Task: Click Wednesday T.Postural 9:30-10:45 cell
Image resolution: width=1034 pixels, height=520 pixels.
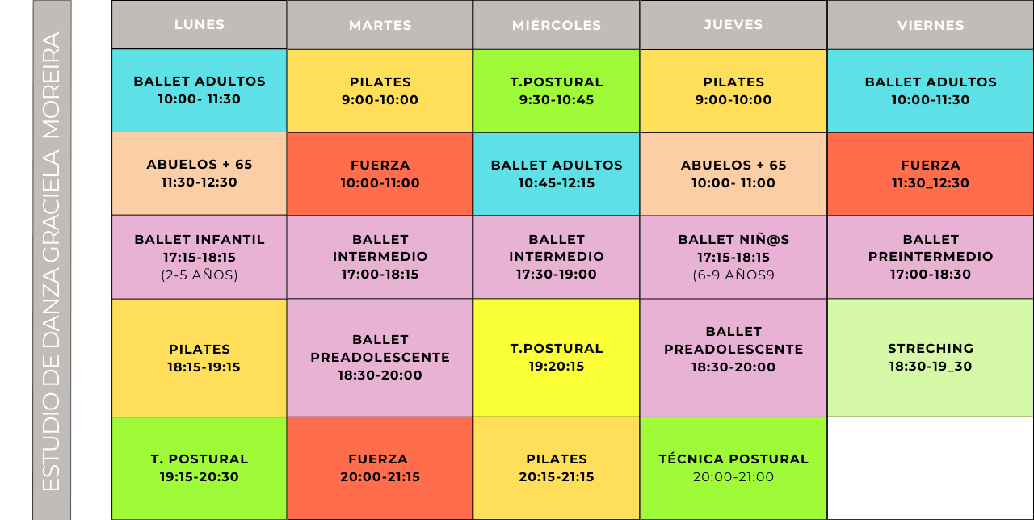Action: pos(557,91)
